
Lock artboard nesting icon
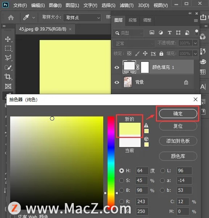(x=153, y=53)
